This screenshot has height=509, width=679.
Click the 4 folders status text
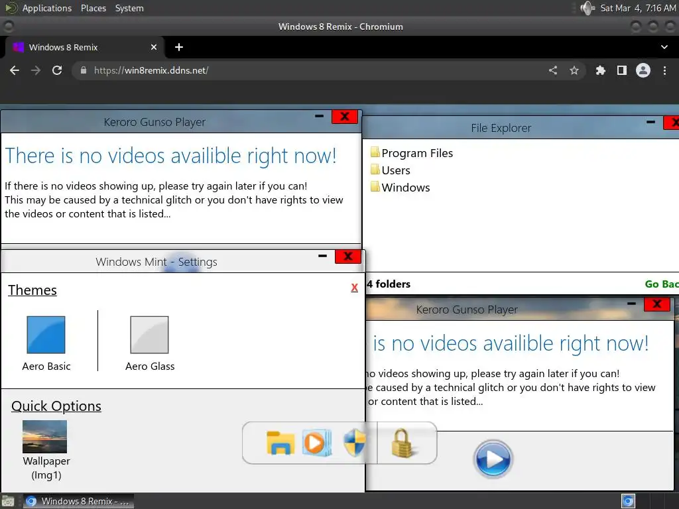[x=389, y=284]
